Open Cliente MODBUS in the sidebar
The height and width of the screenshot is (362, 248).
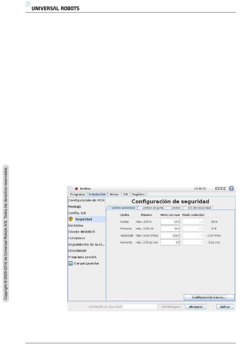(81, 232)
